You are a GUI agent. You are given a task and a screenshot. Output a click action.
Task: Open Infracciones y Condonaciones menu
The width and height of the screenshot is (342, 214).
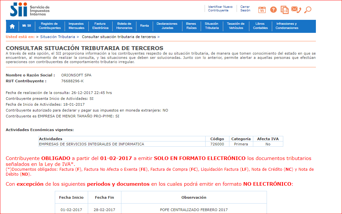click(287, 26)
